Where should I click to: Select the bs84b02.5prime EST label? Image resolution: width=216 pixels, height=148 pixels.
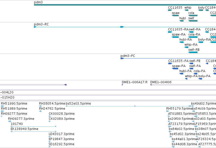point(181,129)
